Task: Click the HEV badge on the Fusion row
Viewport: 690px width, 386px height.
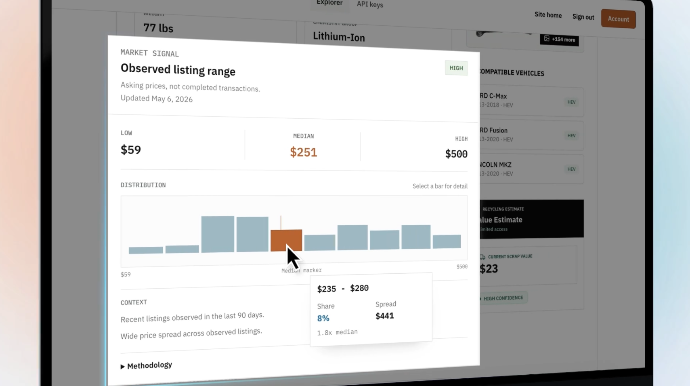Action: point(571,136)
